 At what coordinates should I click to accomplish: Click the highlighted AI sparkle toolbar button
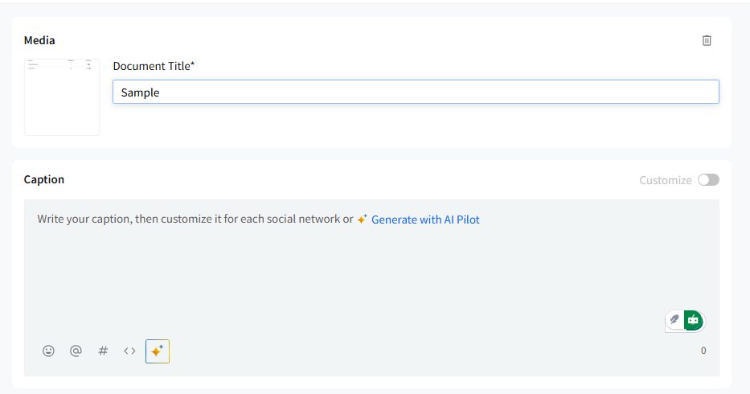(158, 351)
